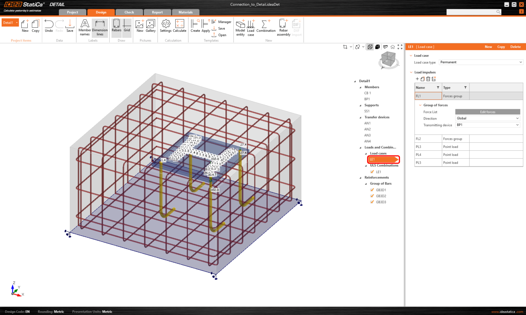Image resolution: width=526 pixels, height=315 pixels.
Task: Collapse the Transfer devices tree node
Action: pos(360,117)
